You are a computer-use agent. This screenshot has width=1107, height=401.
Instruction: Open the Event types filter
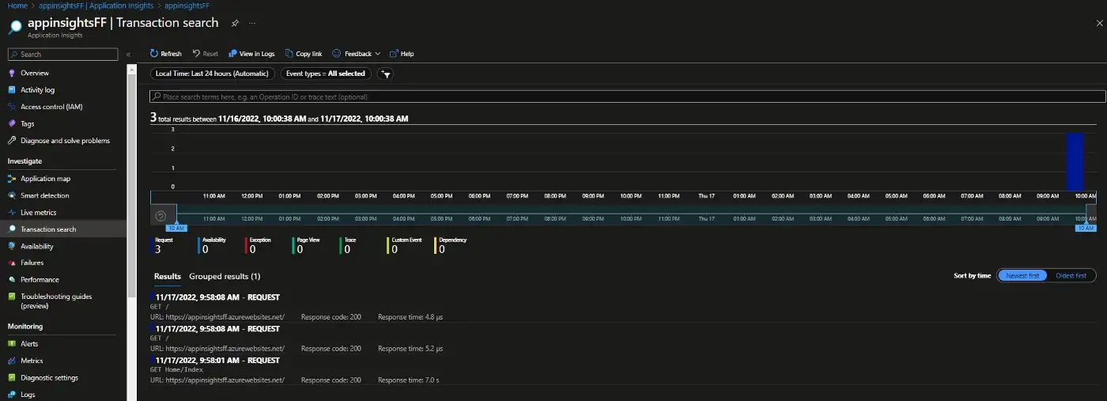pos(326,74)
